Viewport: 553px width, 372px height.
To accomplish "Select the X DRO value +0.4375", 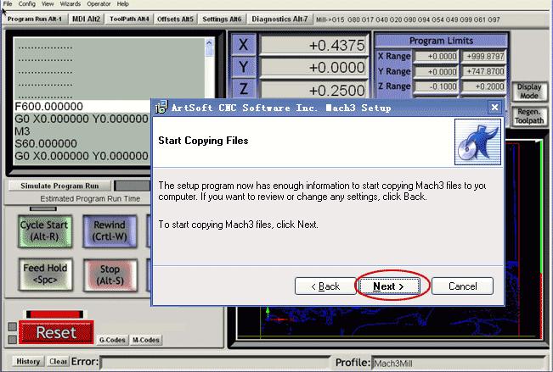I will click(314, 46).
